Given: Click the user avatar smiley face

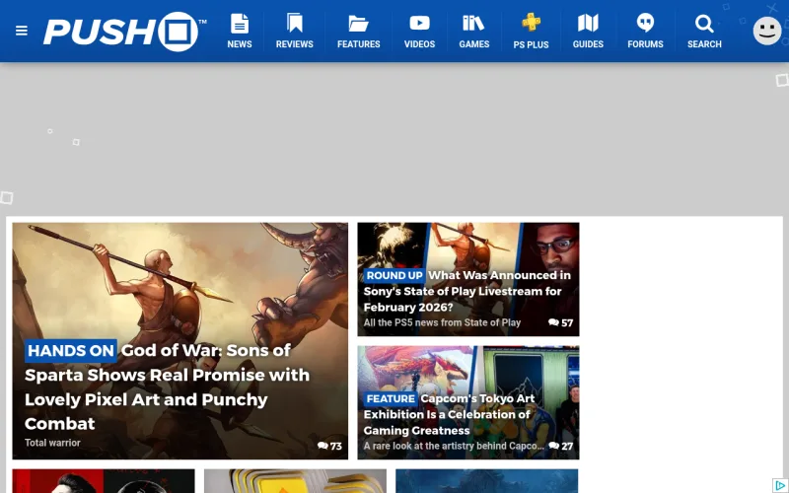Looking at the screenshot, I should pos(767,31).
